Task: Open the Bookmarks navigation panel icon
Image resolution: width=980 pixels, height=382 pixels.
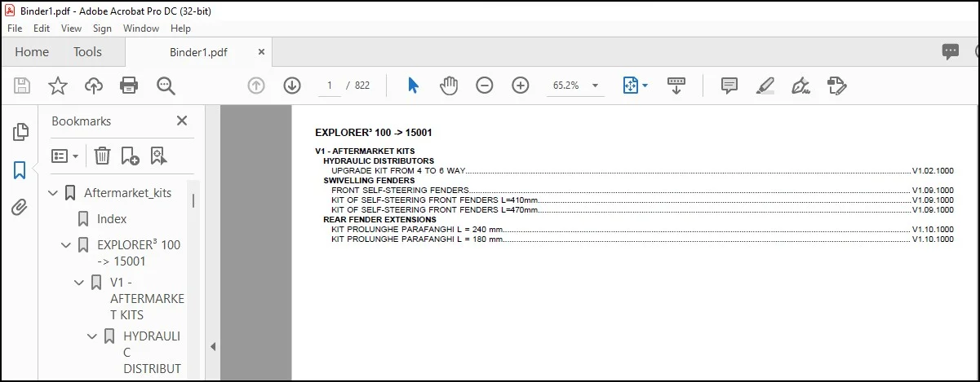Action: pos(20,170)
